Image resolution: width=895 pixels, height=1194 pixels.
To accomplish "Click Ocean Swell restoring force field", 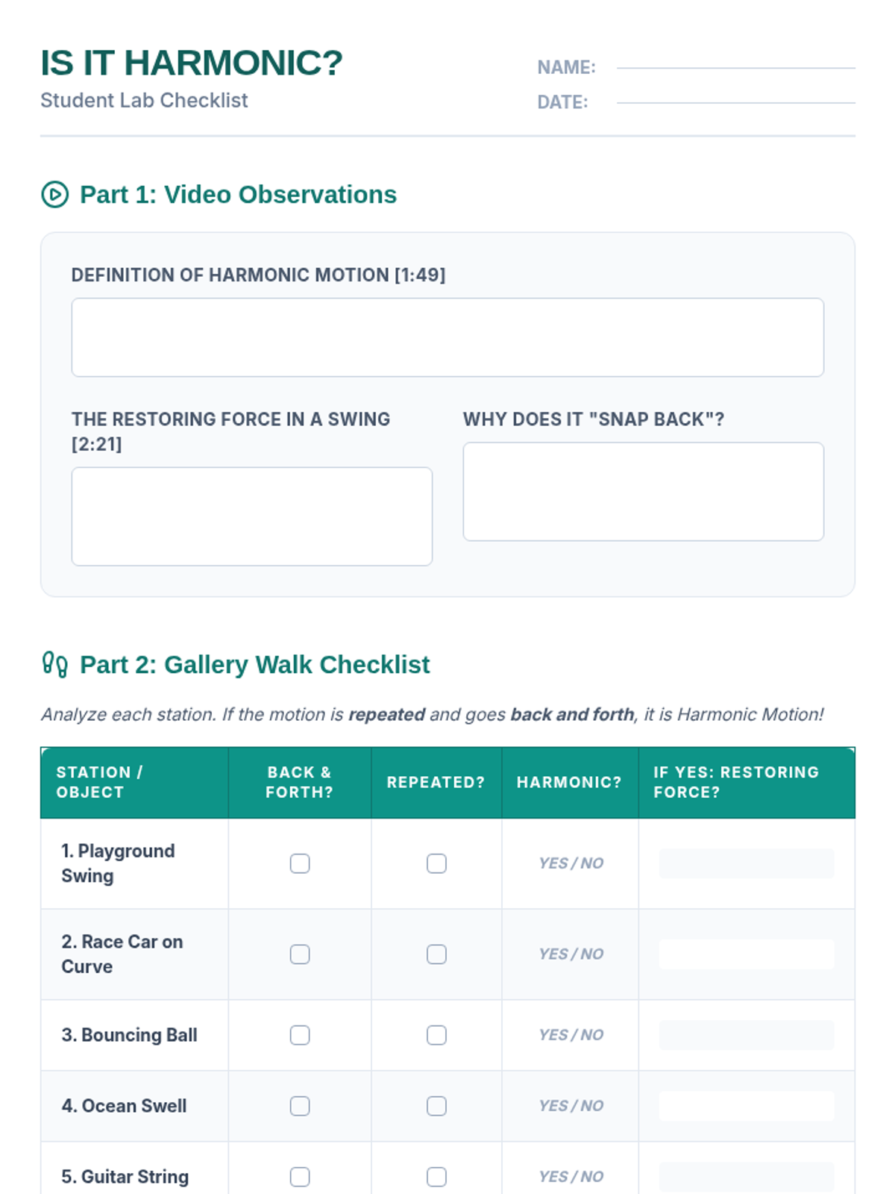I will point(747,1106).
